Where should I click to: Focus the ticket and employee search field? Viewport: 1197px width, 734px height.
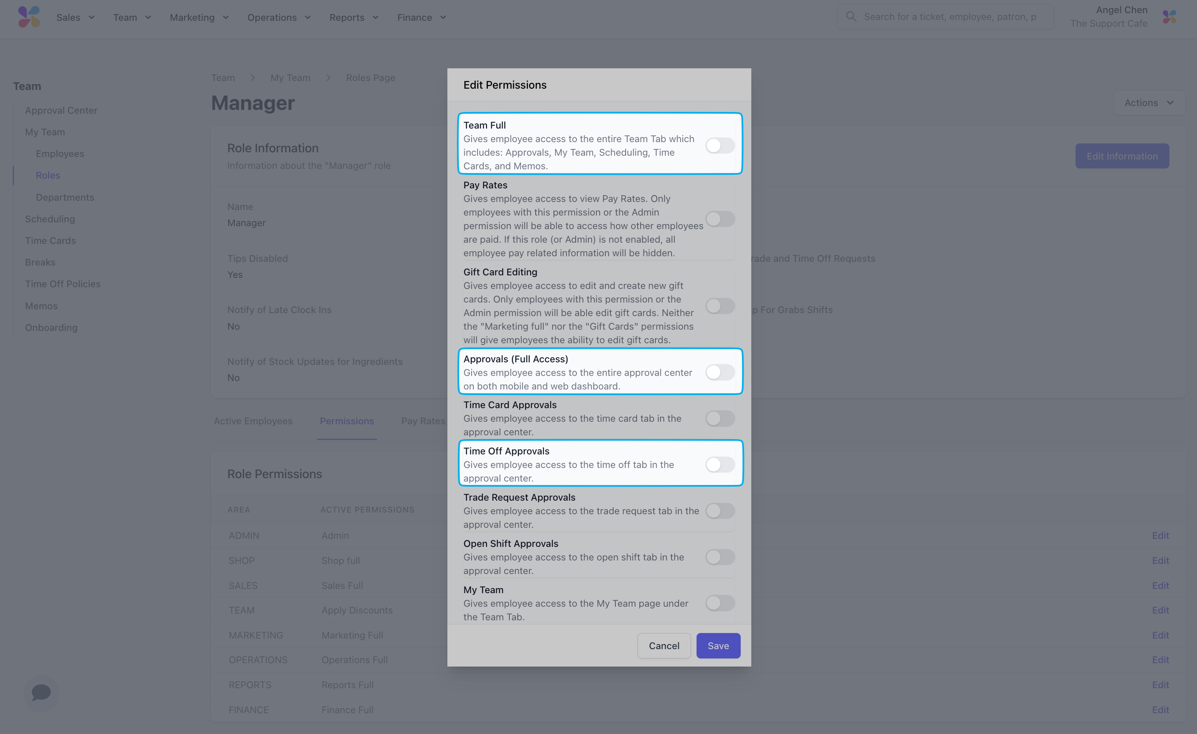(x=945, y=17)
